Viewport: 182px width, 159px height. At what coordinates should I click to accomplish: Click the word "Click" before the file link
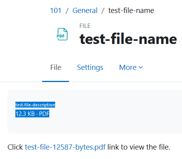[x=15, y=147]
